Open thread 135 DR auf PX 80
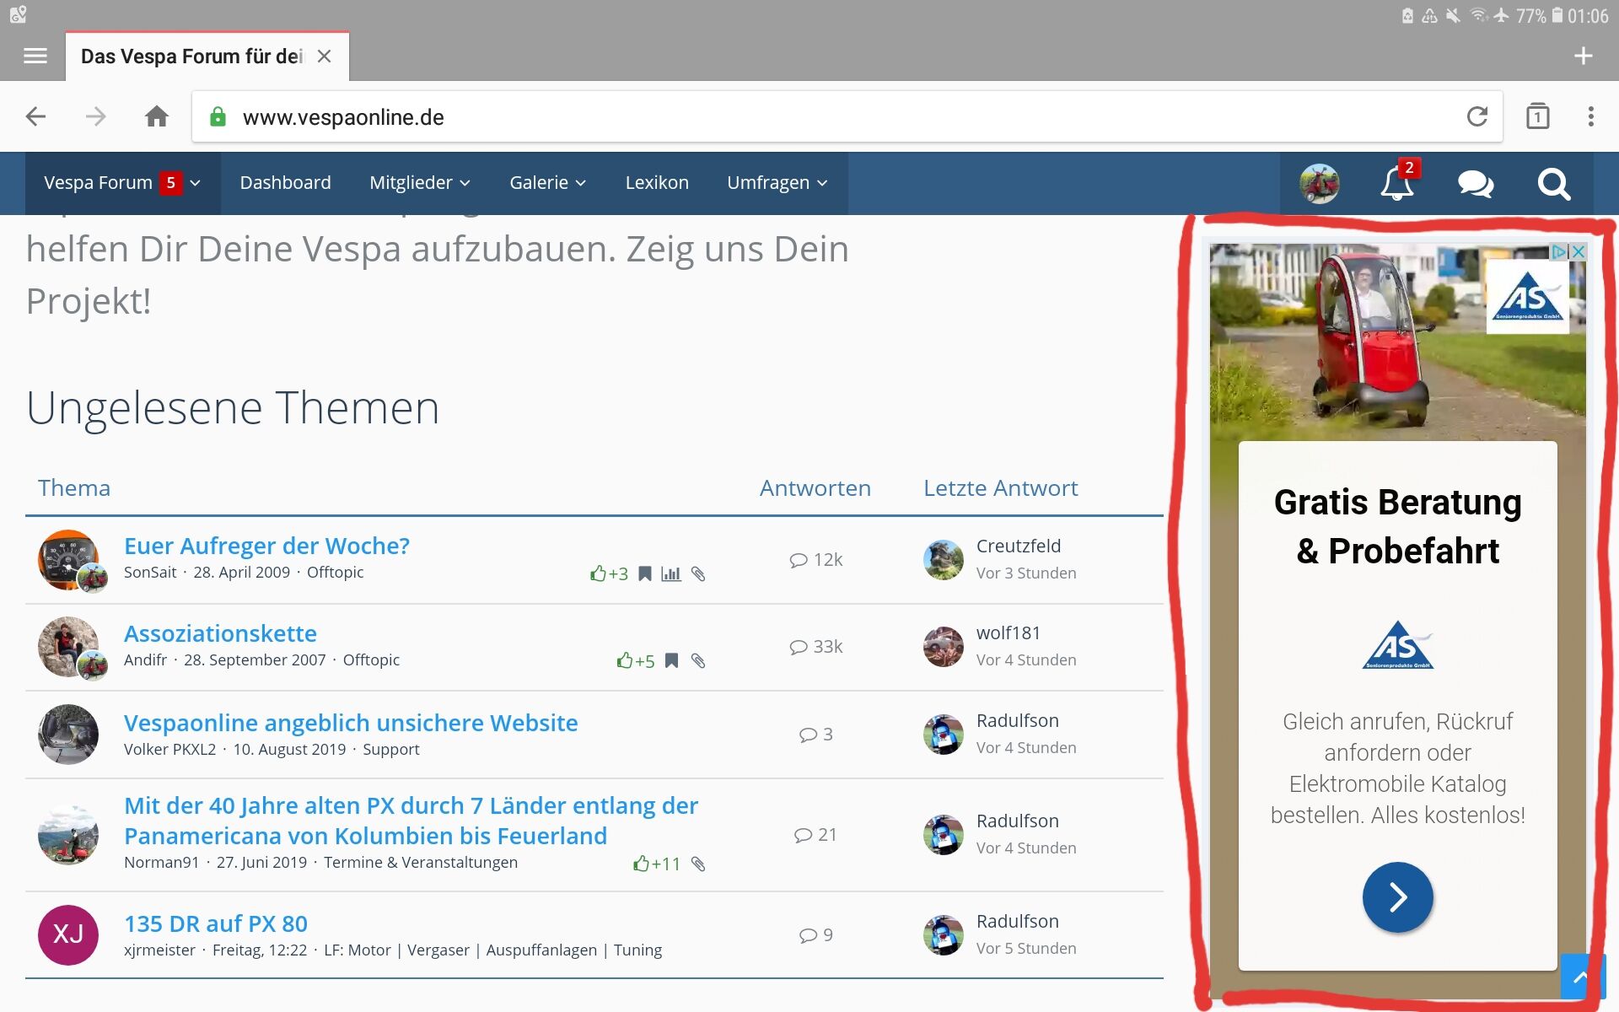The image size is (1619, 1012). [x=216, y=923]
